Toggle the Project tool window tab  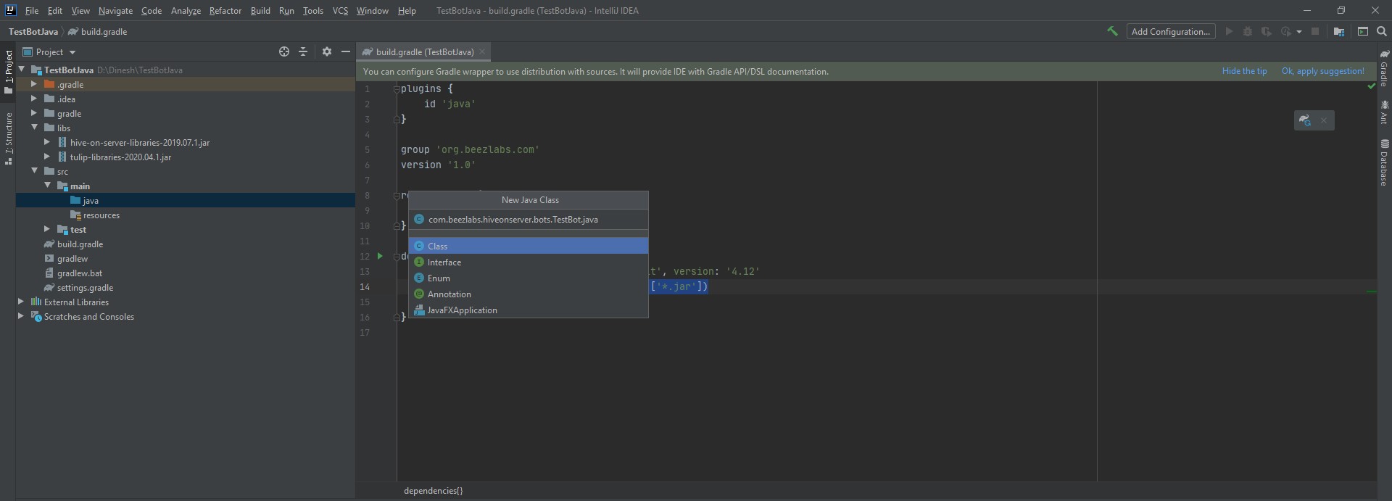click(x=9, y=73)
